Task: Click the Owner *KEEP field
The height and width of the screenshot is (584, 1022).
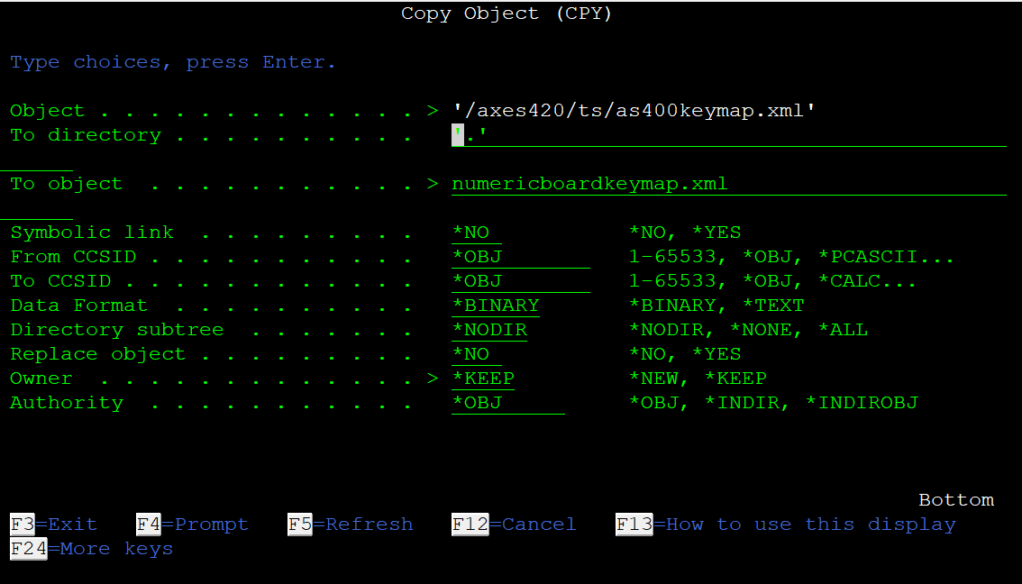Action: [x=483, y=379]
